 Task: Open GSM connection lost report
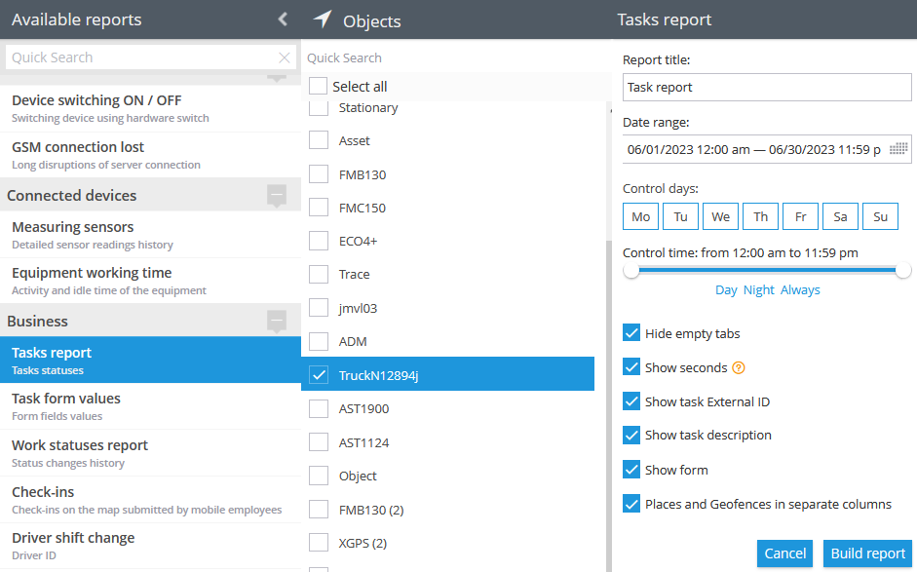click(150, 155)
